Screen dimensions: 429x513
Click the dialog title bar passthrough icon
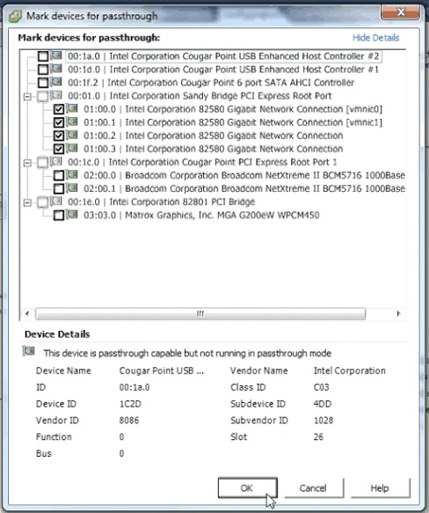click(15, 16)
